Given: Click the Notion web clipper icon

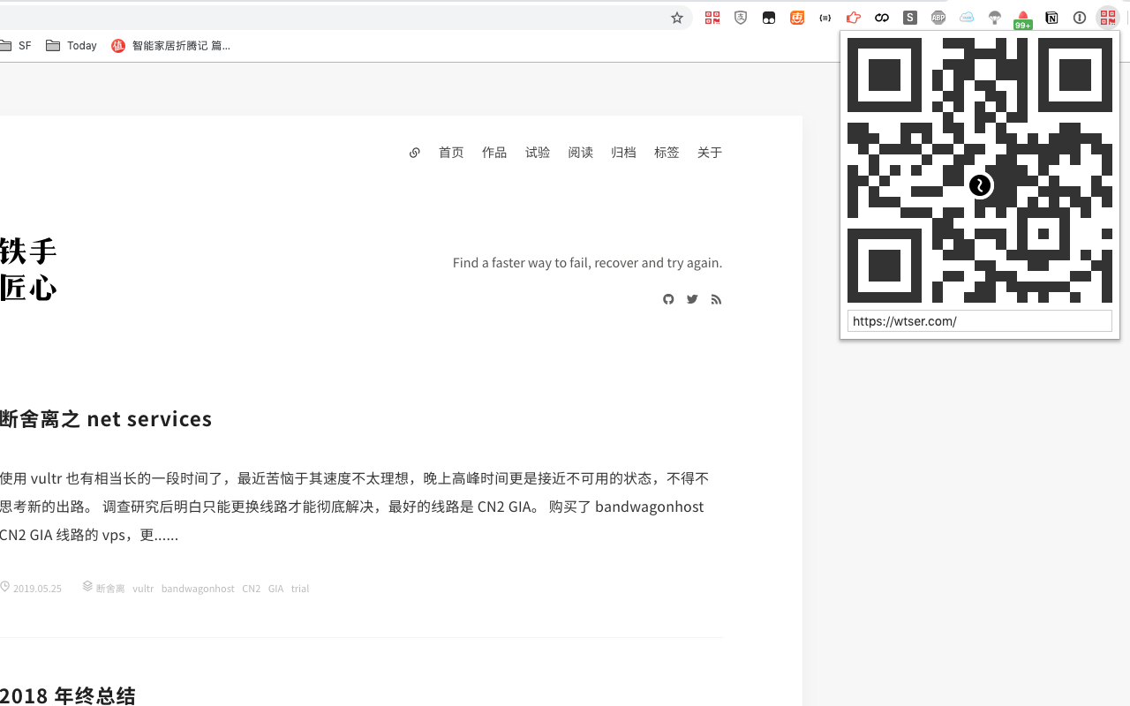Looking at the screenshot, I should [1051, 18].
